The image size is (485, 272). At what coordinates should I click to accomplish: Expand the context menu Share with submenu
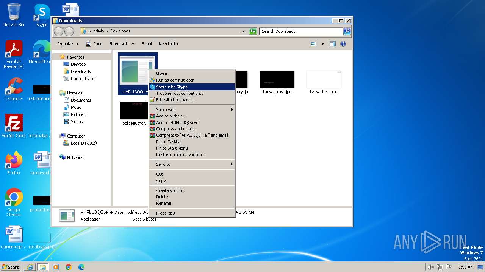[x=192, y=110]
